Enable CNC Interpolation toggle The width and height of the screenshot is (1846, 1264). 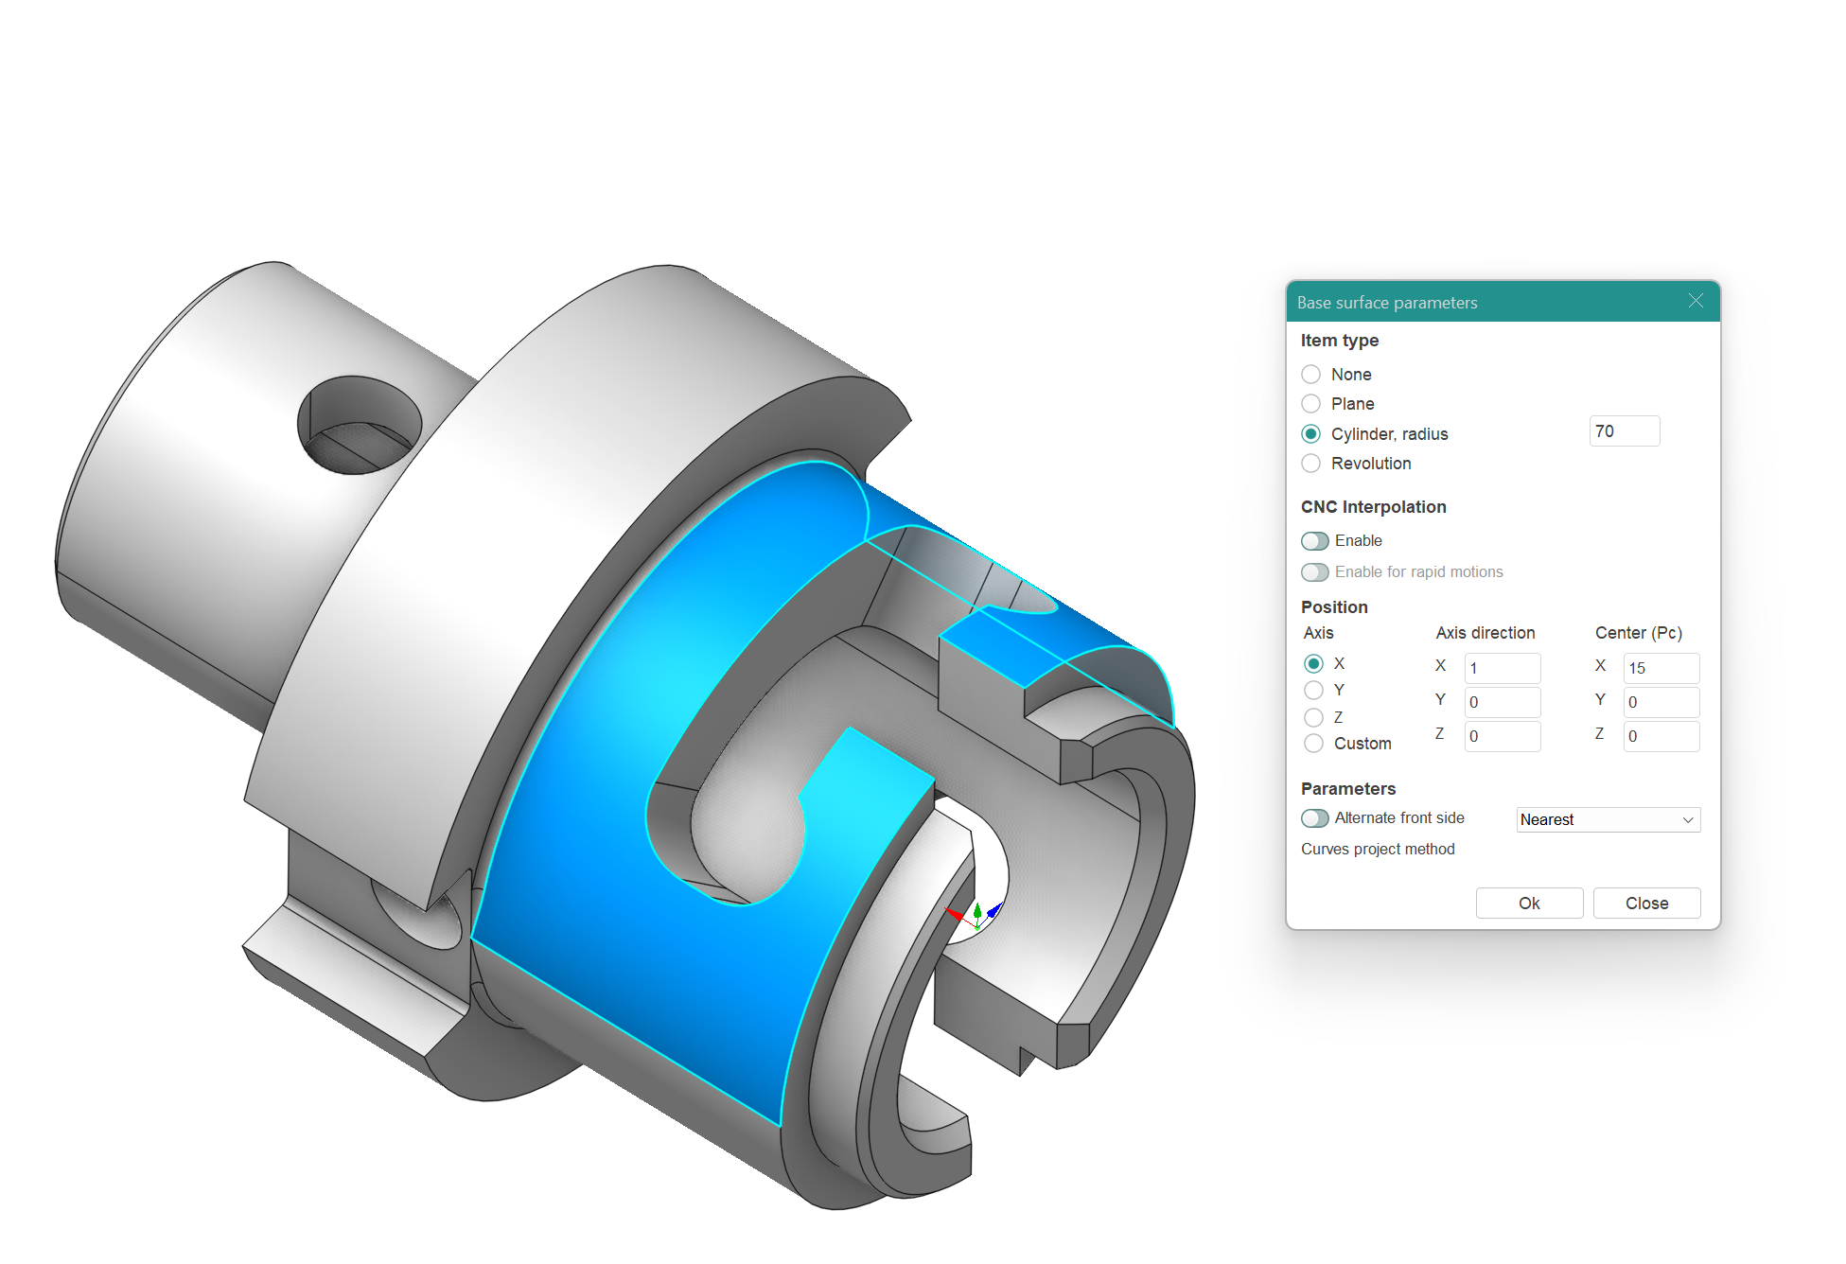coord(1315,541)
